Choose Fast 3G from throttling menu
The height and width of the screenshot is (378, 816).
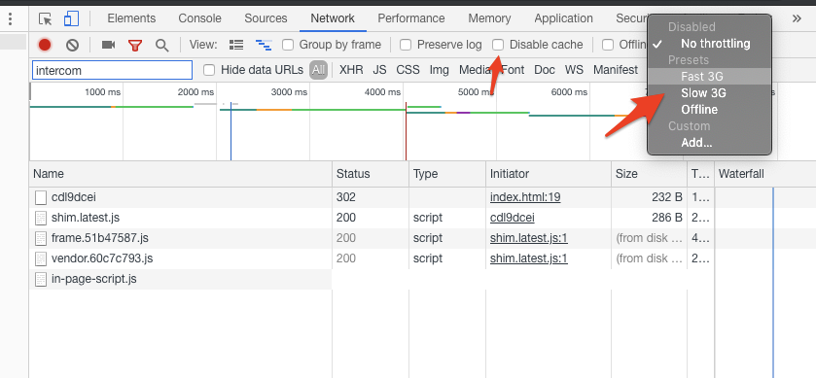click(701, 77)
